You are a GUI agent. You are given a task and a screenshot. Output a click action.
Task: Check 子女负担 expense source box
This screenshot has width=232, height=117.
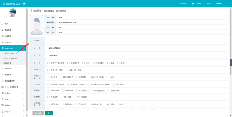coord(76,104)
